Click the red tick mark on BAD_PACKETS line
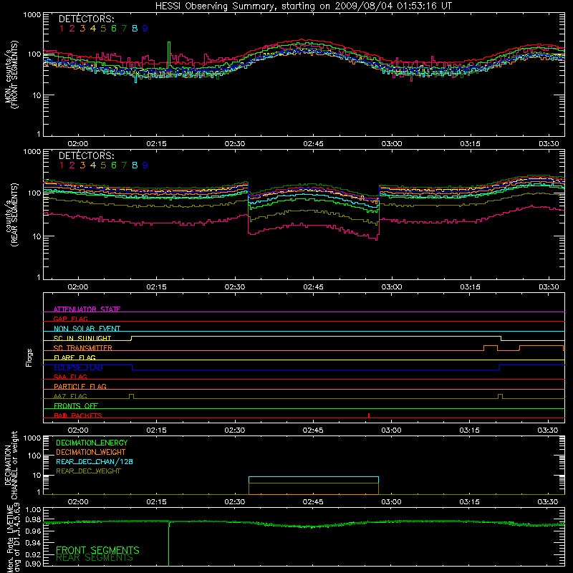573x573 pixels. pos(369,415)
